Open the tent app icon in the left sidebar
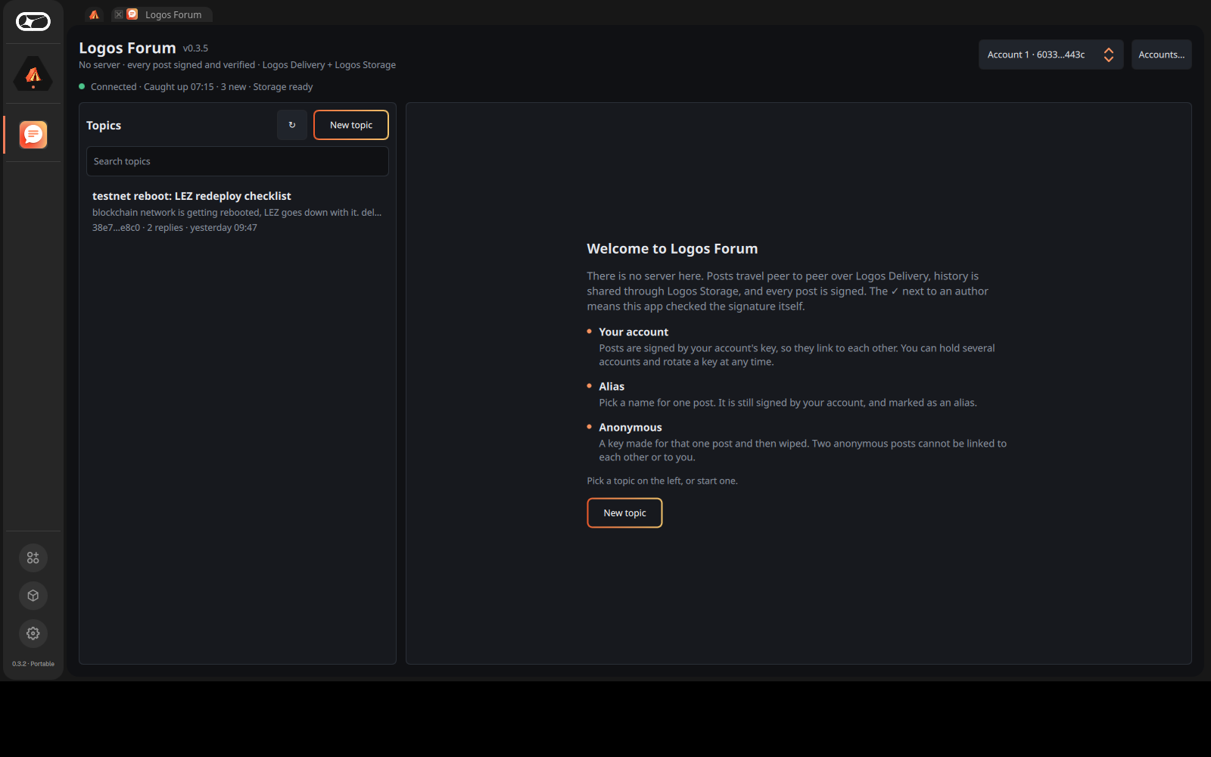Image resolution: width=1211 pixels, height=757 pixels. coord(33,74)
